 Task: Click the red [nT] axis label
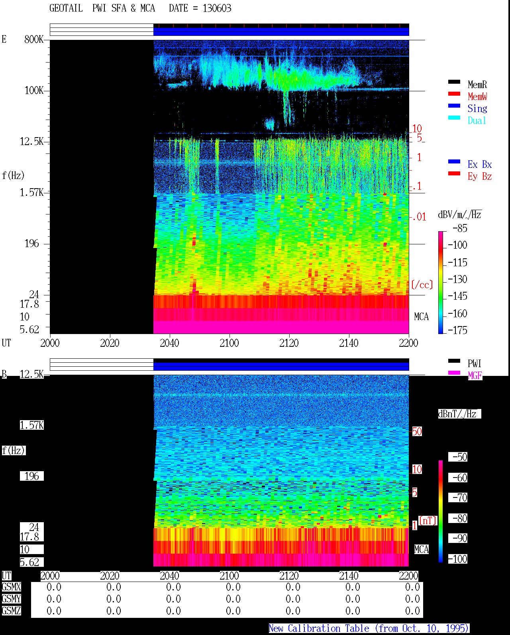[428, 521]
